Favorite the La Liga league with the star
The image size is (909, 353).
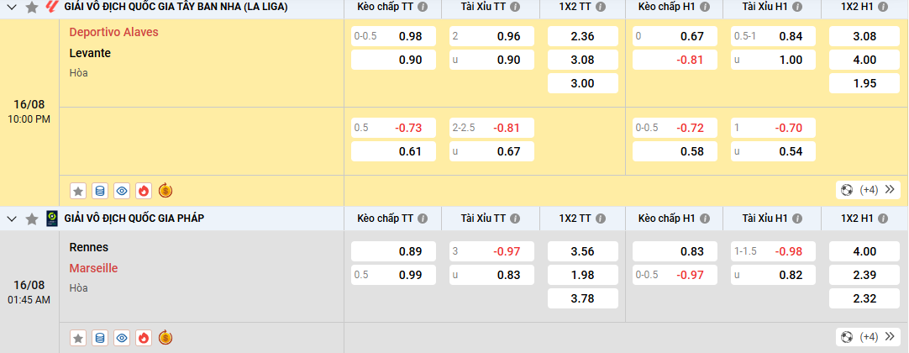pyautogui.click(x=32, y=8)
